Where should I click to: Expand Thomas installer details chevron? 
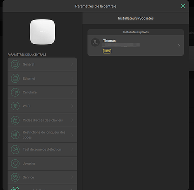tap(179, 46)
